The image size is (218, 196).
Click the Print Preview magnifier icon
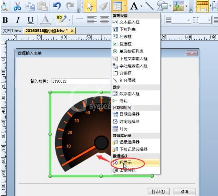point(4,6)
